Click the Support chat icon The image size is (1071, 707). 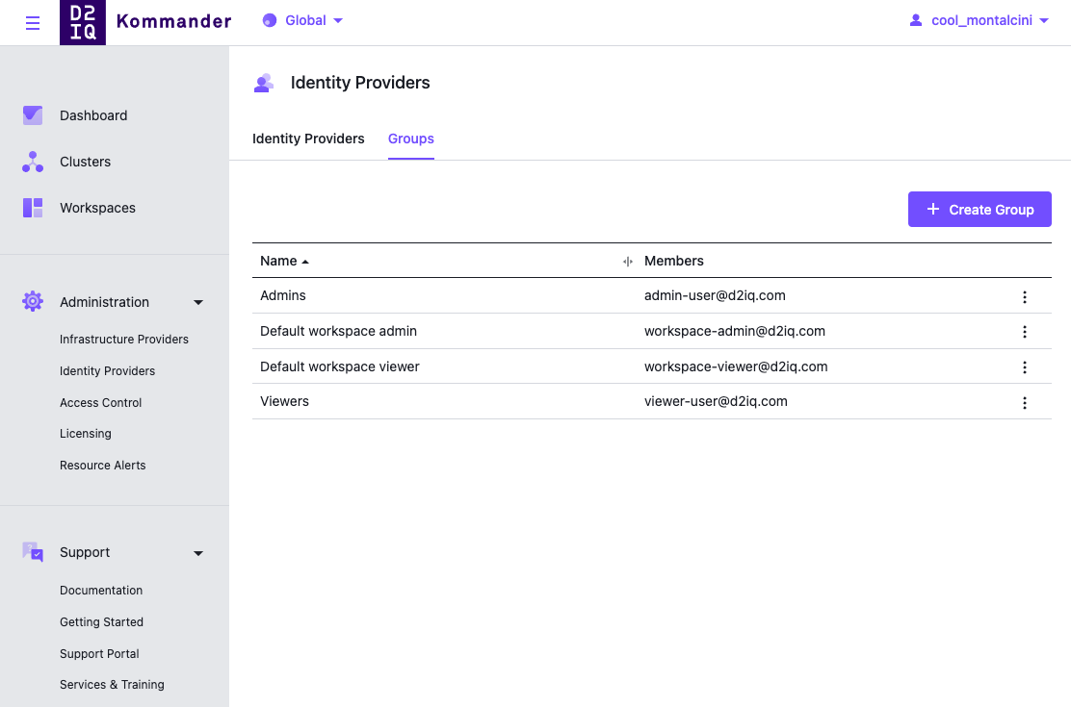pyautogui.click(x=33, y=552)
